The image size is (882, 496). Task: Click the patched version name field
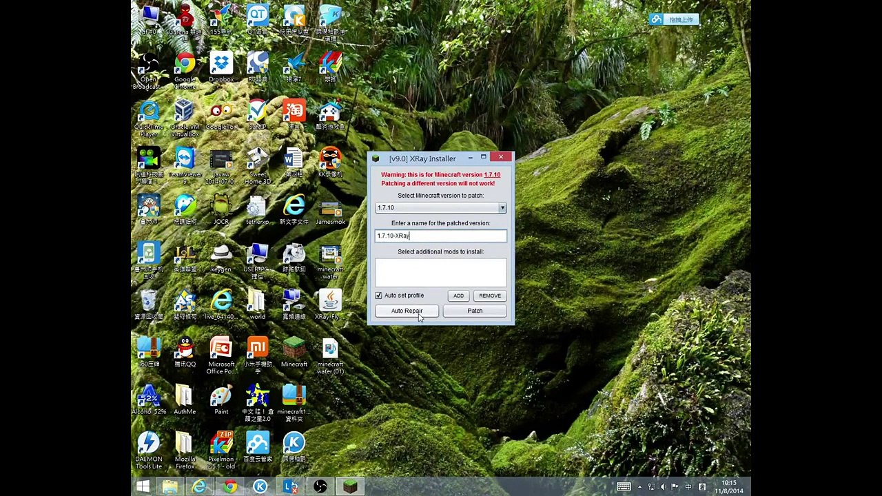pos(440,236)
